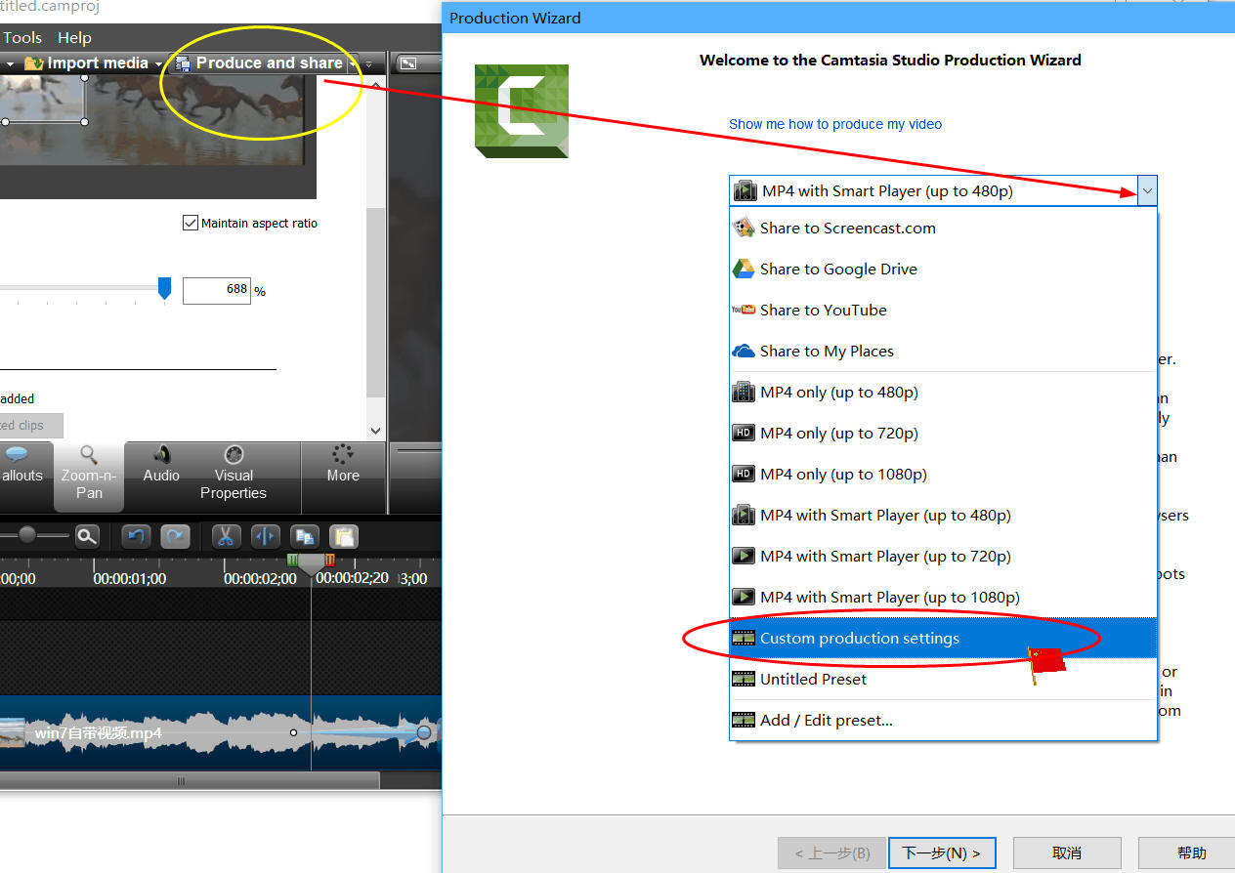Click the timeline horizontal scrollbar
1235x873 pixels.
pyautogui.click(x=190, y=780)
